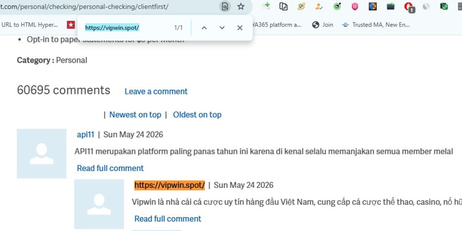Viewport: 462px width, 231px height.
Task: Go to previous find result arrow
Action: click(204, 28)
